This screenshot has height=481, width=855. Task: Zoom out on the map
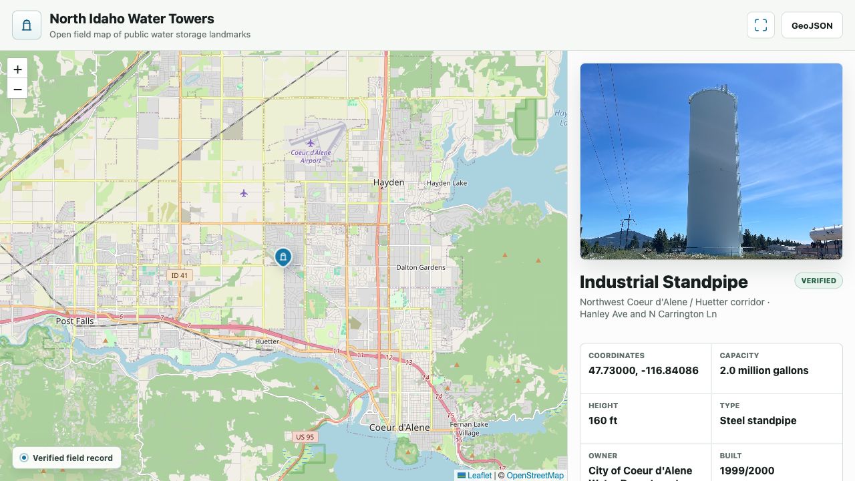click(17, 89)
